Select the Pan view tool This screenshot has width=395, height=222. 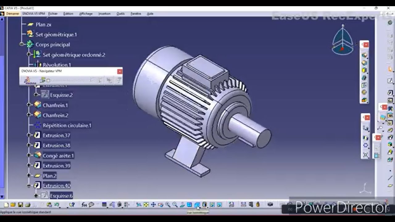[153, 204]
